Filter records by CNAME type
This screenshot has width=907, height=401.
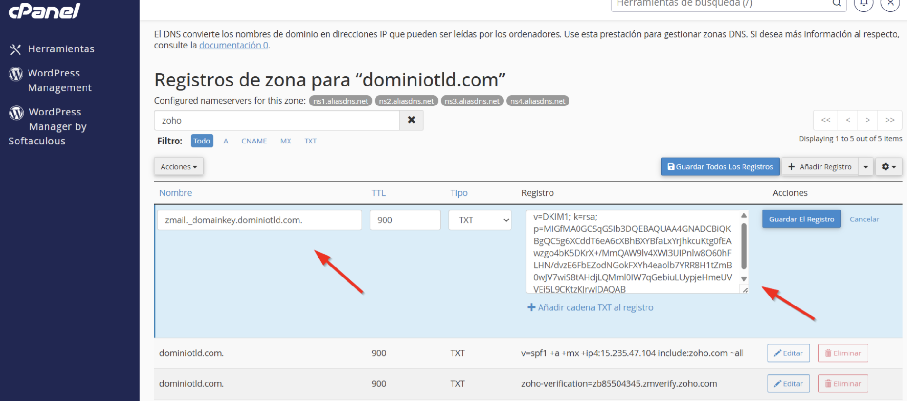(254, 141)
